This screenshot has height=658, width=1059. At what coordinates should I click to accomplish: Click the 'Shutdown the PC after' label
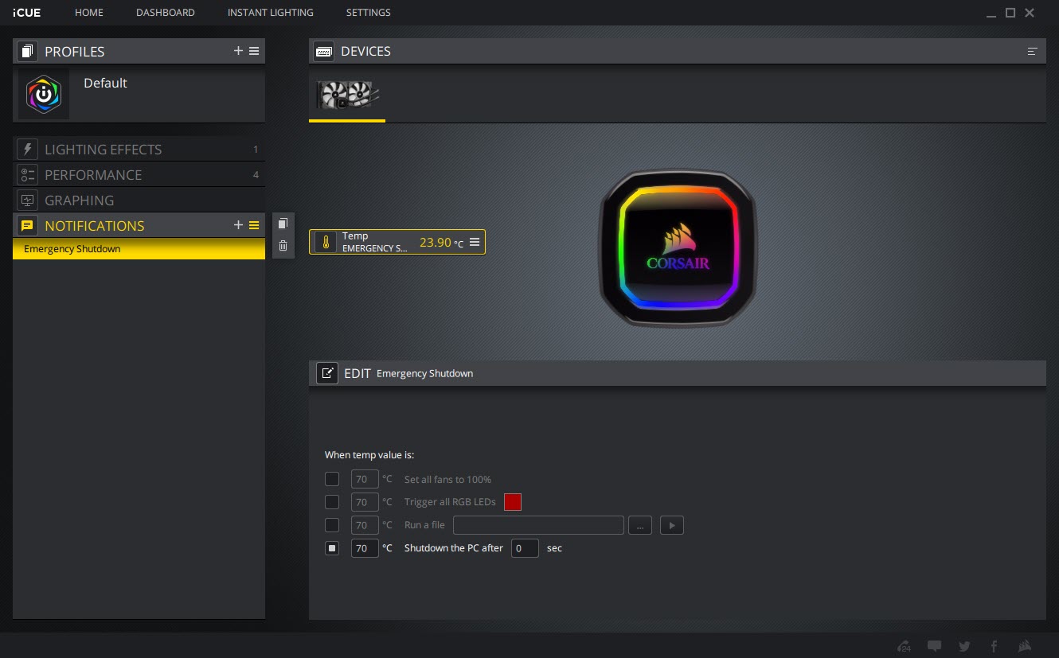pos(454,548)
